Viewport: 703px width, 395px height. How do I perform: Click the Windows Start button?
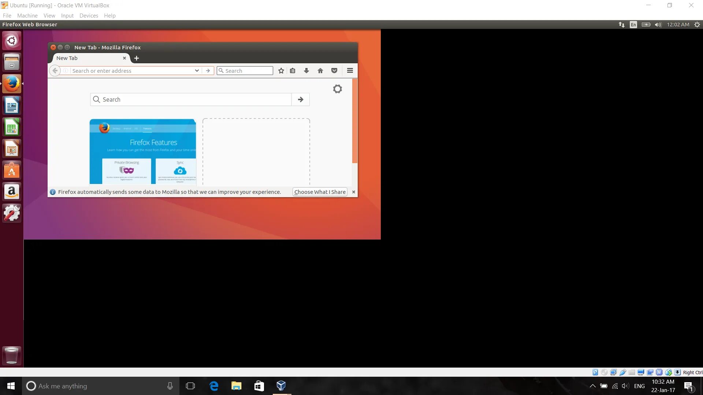11,386
